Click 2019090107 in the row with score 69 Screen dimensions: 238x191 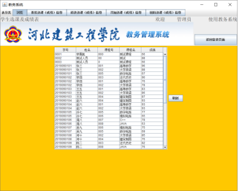pyautogui.click(x=65, y=132)
